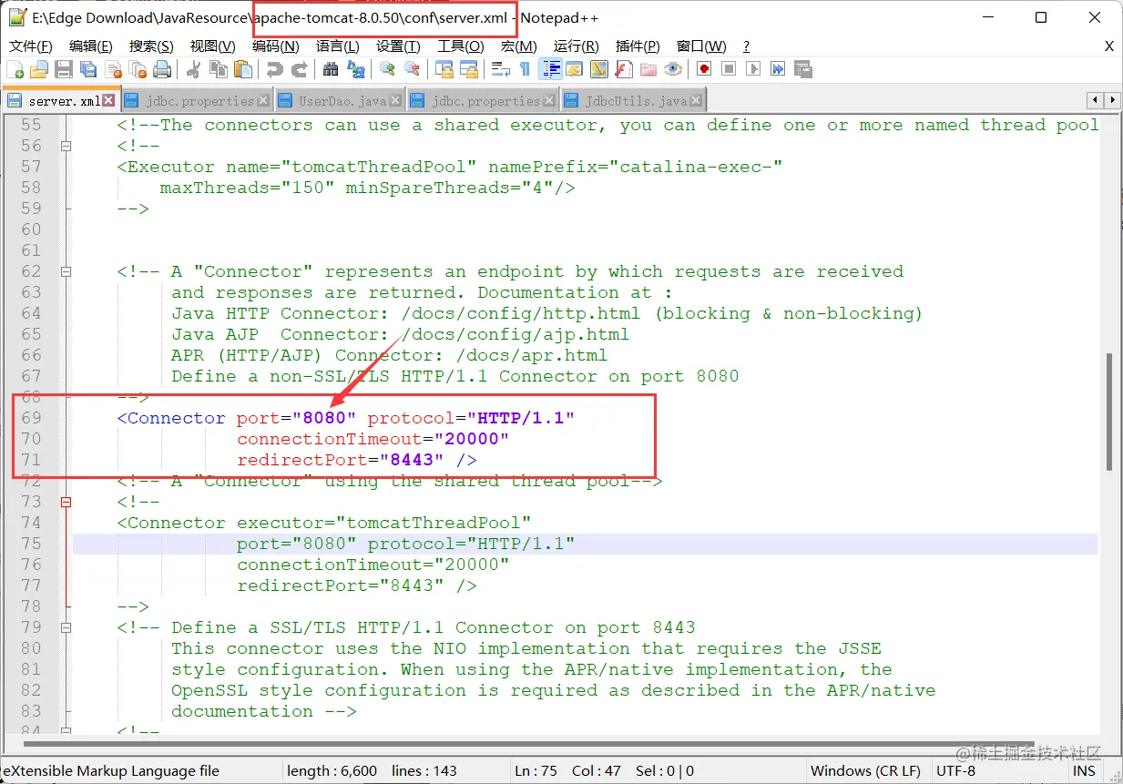The width and height of the screenshot is (1123, 784).
Task: Open the 运行(R) menu
Action: (x=576, y=46)
